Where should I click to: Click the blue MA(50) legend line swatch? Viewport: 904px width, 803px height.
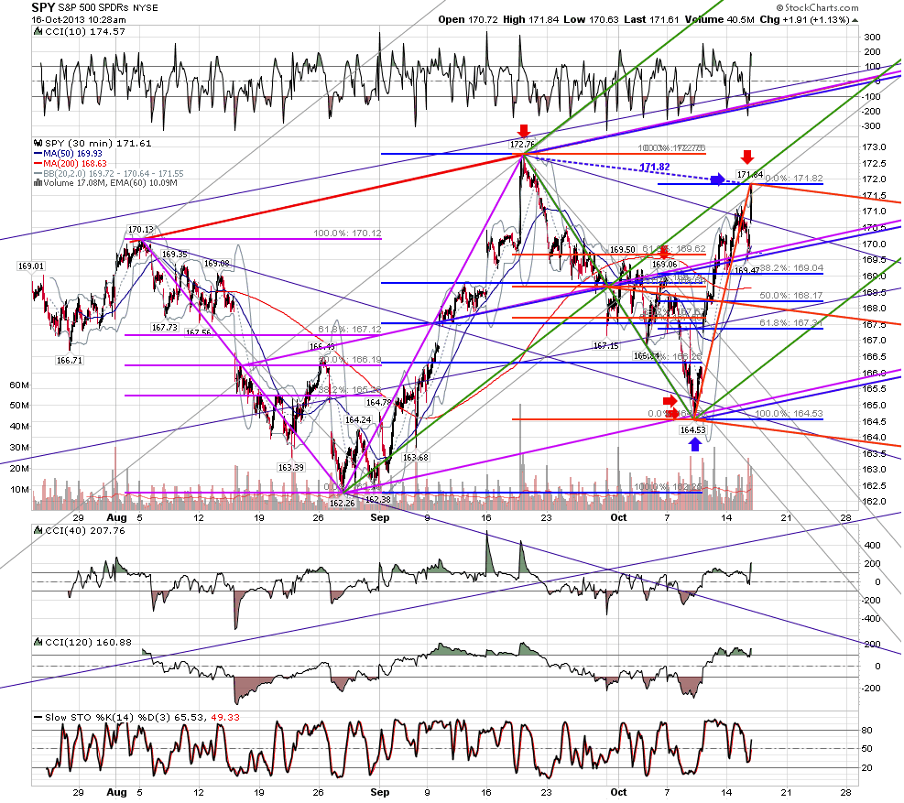38,154
